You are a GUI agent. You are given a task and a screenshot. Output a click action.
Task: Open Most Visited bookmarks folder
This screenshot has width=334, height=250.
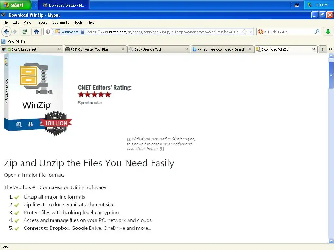point(14,41)
